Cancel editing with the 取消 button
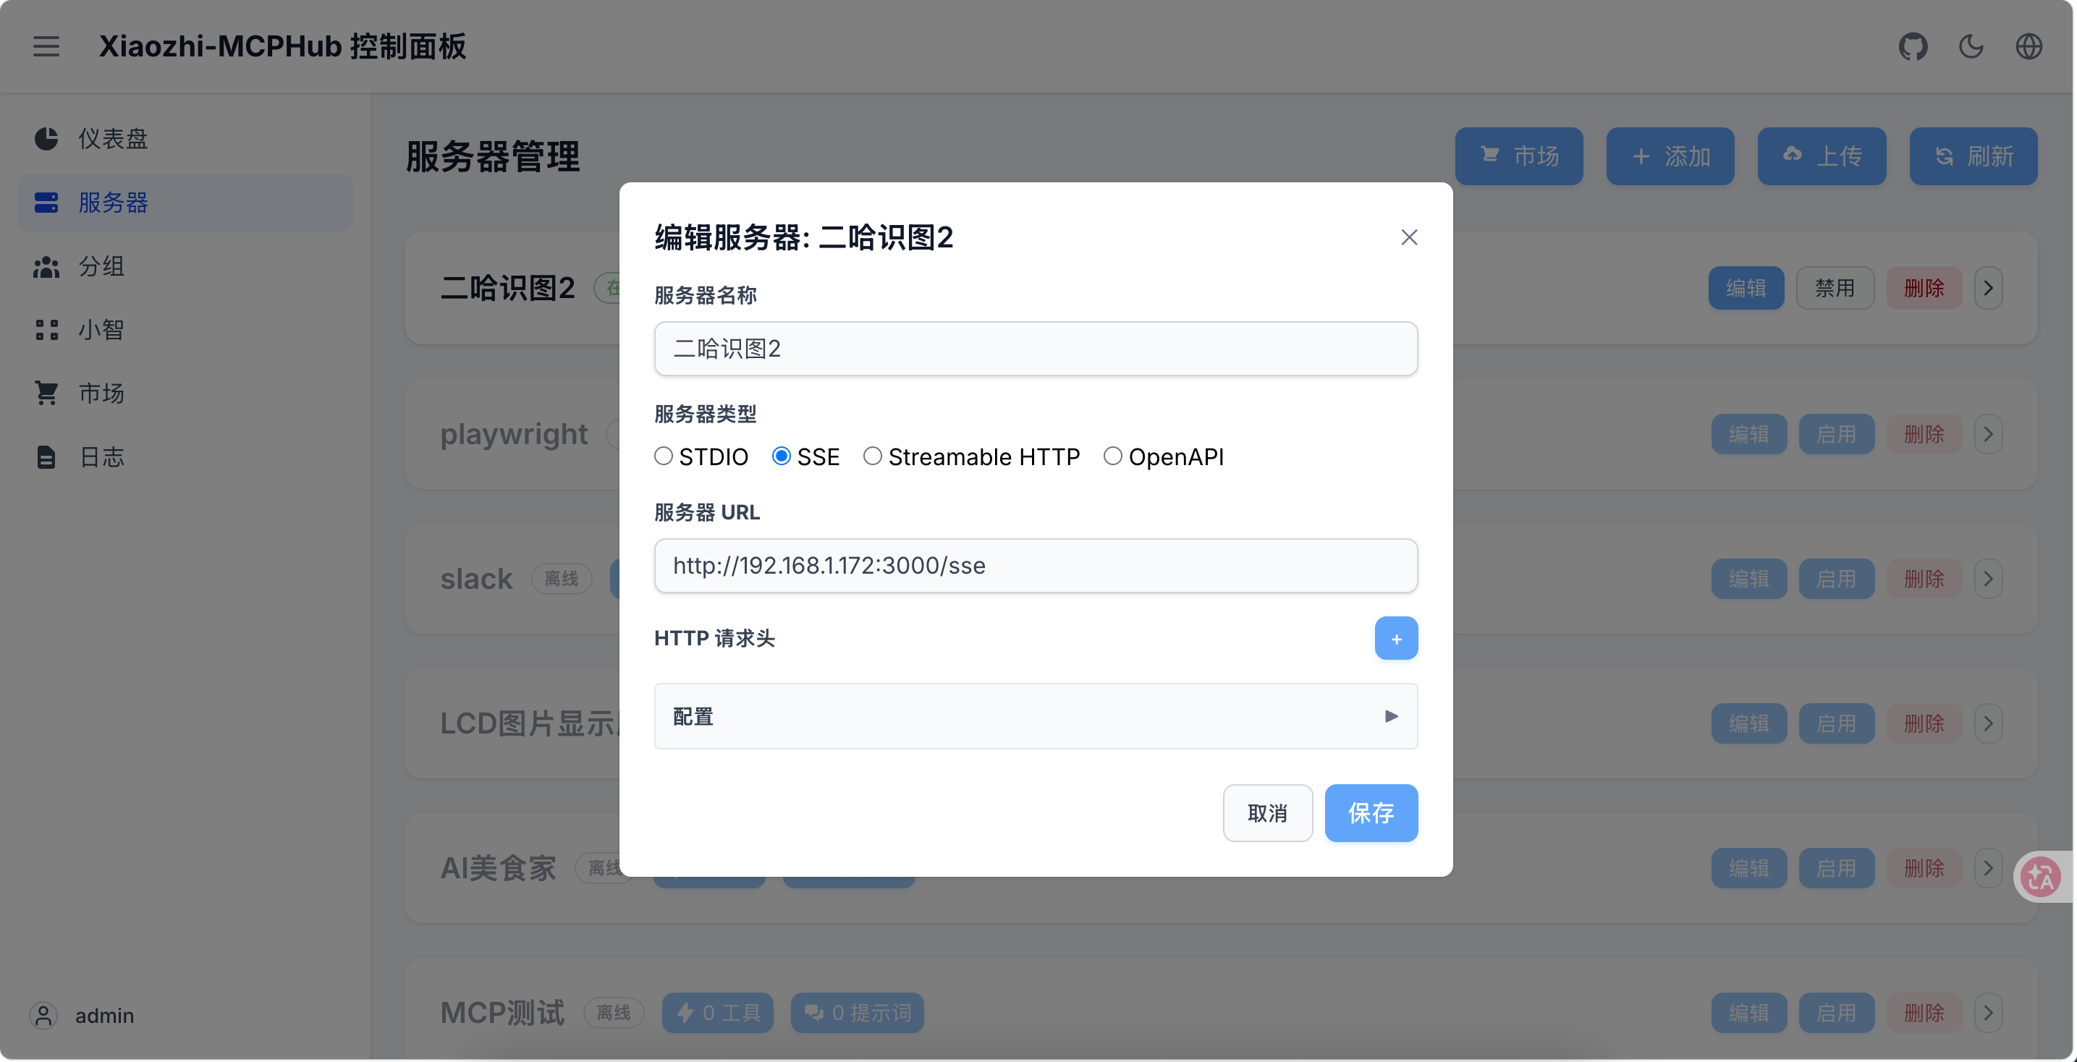Screen dimensions: 2077x1062 click(1267, 813)
